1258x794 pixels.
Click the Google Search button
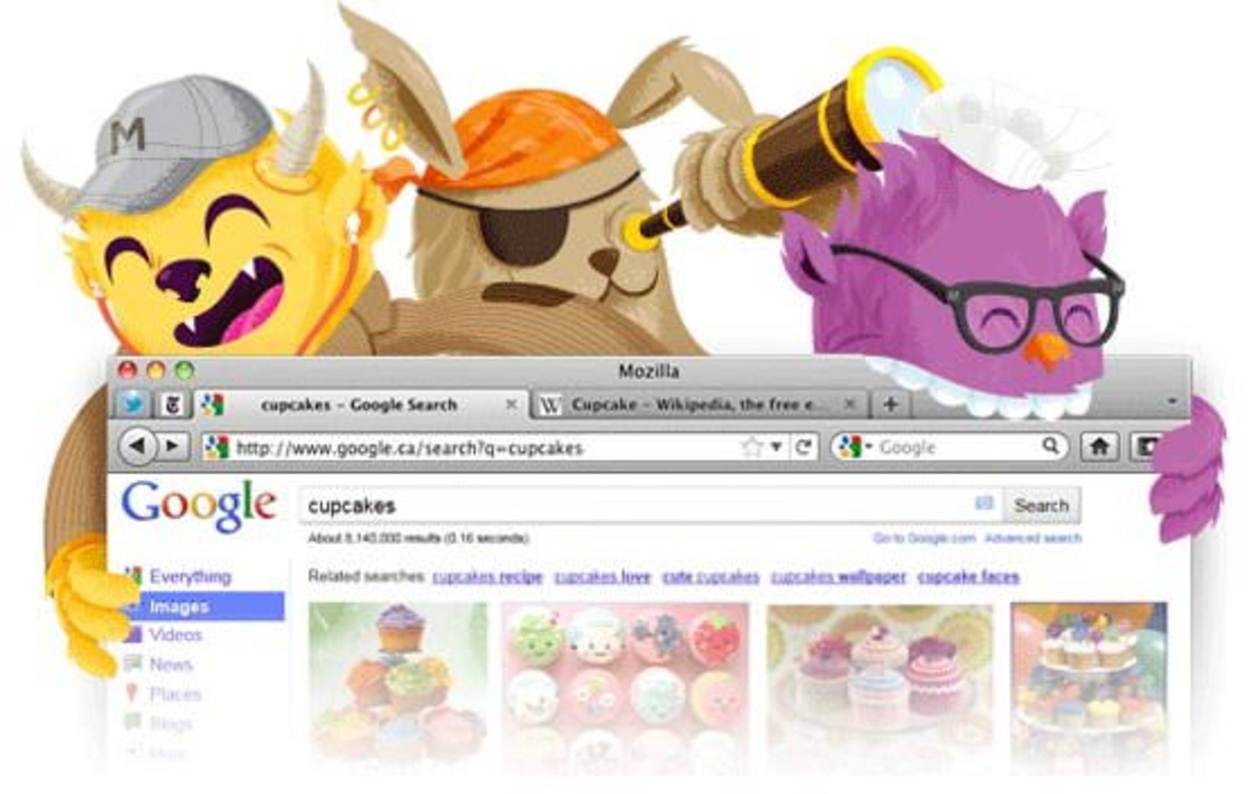tap(1041, 506)
